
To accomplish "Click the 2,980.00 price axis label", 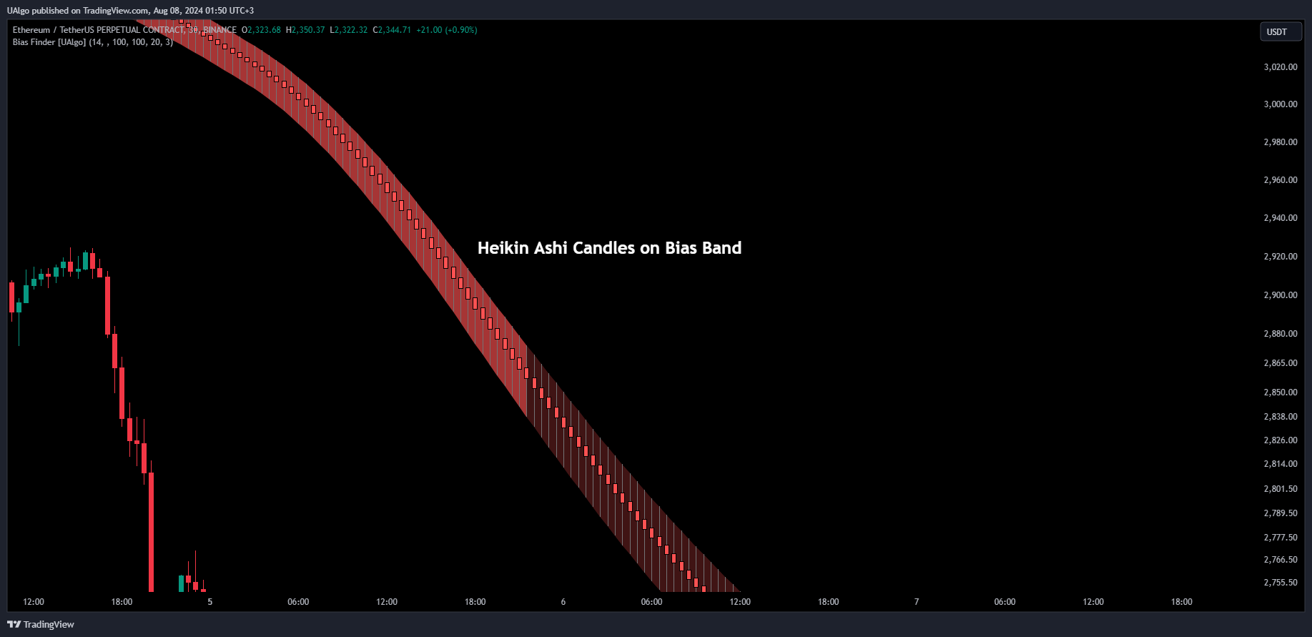I will pyautogui.click(x=1281, y=142).
